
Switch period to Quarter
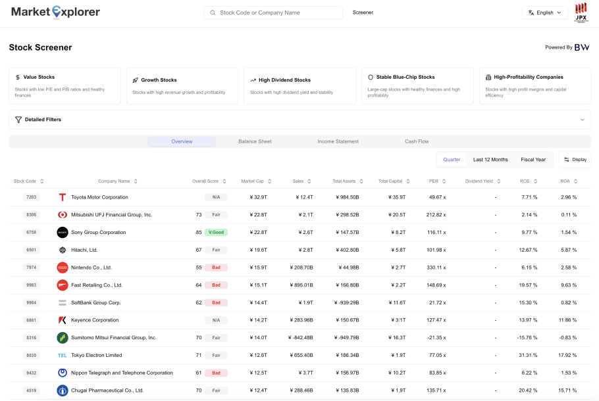[452, 160]
